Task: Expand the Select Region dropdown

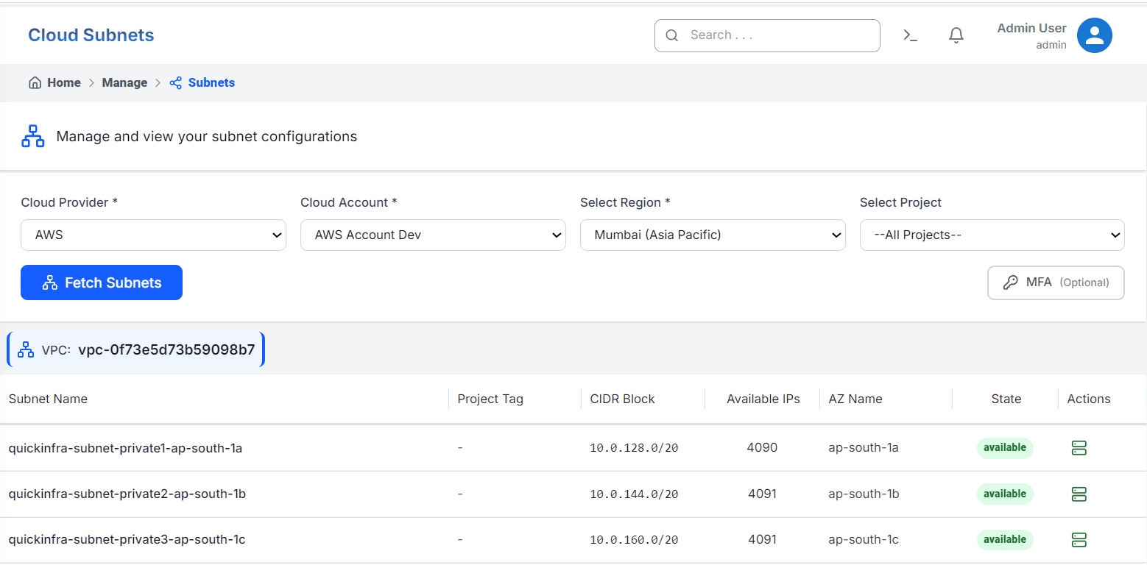Action: 712,235
